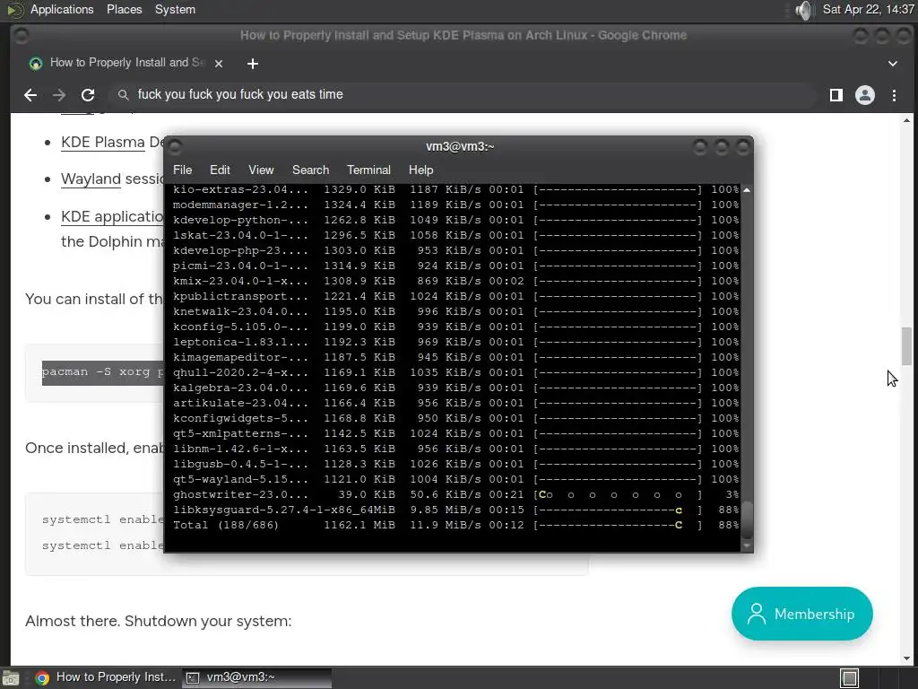
Task: Open Chrome three-dot menu
Action: [x=894, y=95]
